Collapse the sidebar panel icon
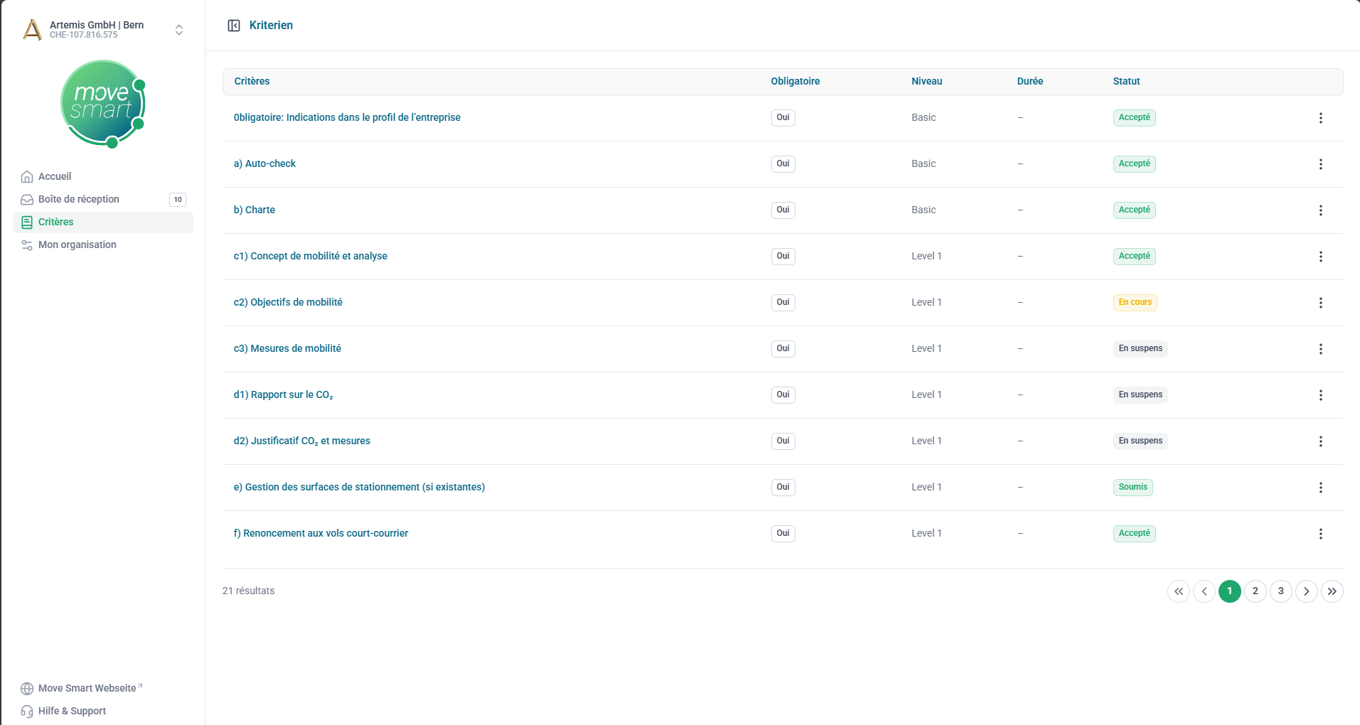Screen dimensions: 1360x725 point(234,26)
